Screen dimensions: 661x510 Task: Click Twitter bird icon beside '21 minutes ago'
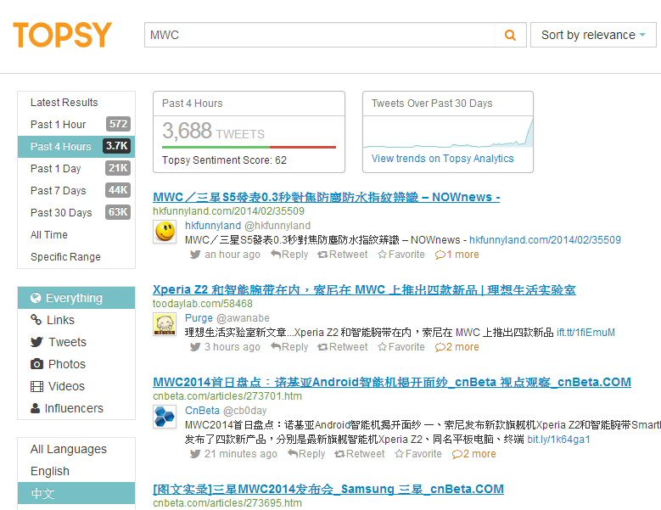(195, 454)
